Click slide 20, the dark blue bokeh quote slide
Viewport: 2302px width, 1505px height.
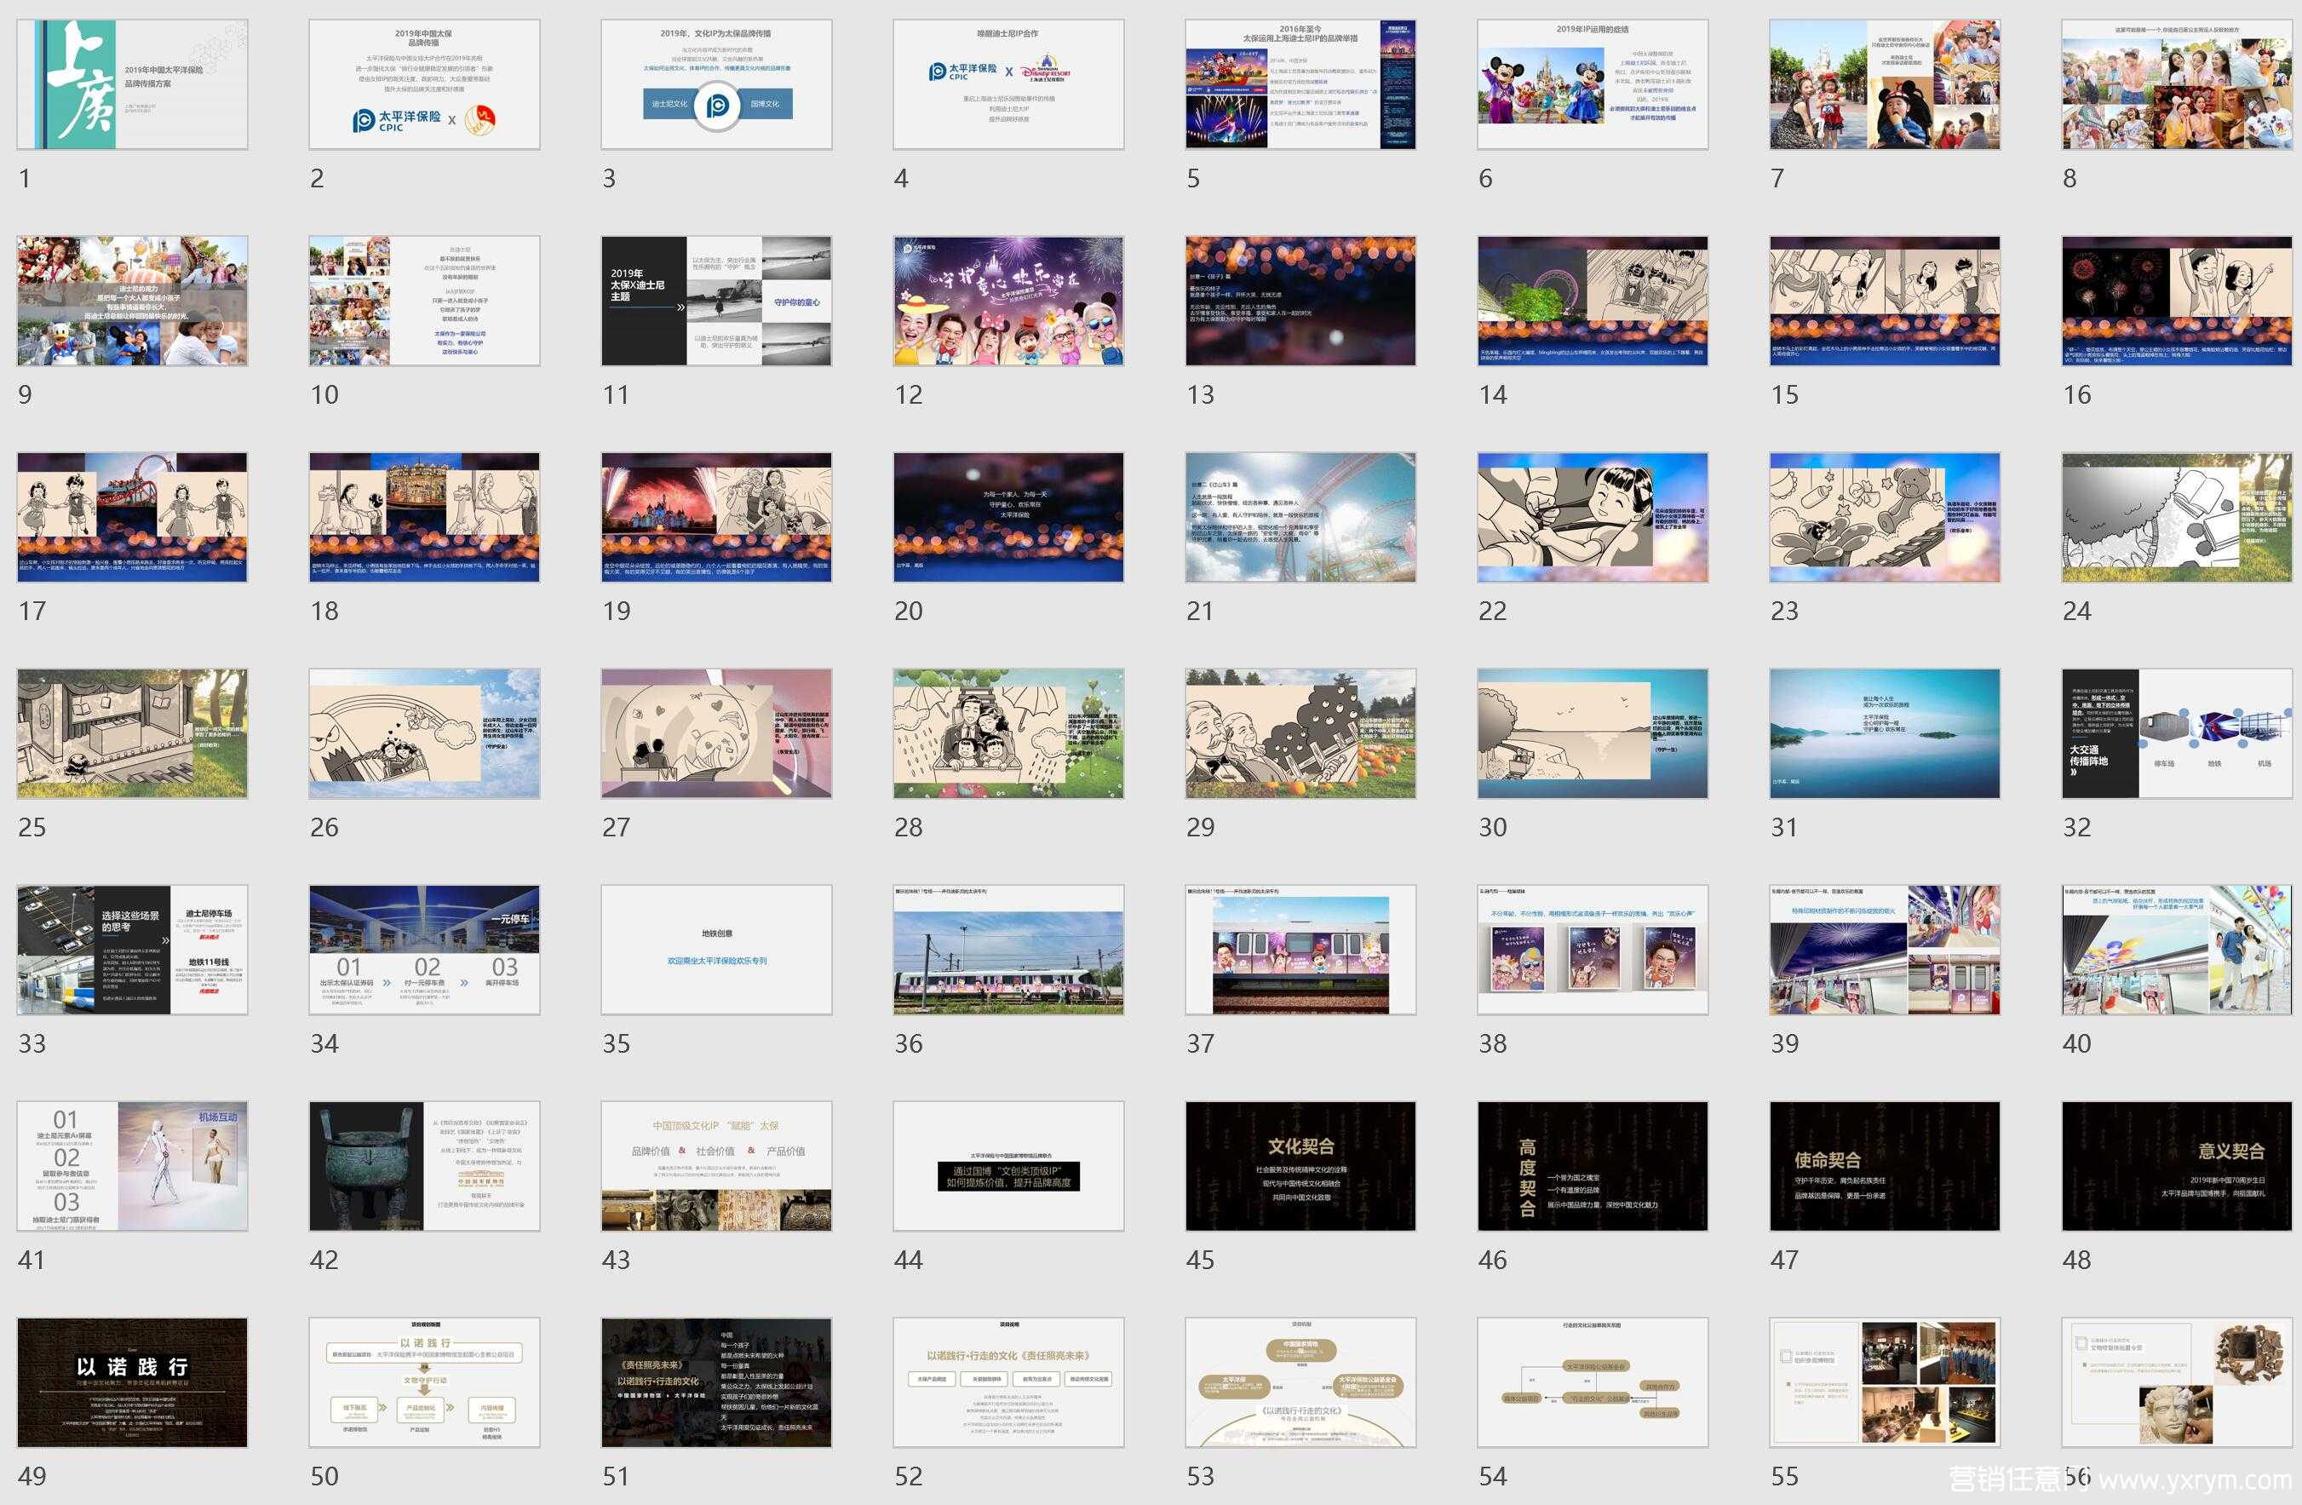coord(1009,518)
